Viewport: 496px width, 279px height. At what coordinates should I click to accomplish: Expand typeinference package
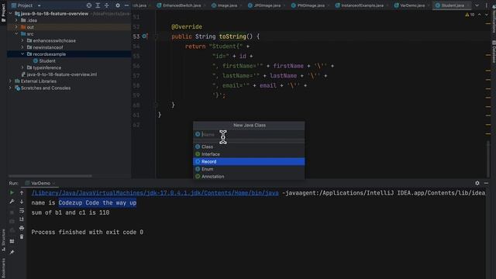22,67
